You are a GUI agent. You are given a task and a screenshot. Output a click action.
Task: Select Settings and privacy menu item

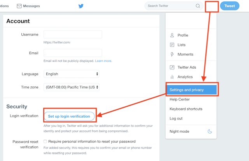[x=192, y=90]
